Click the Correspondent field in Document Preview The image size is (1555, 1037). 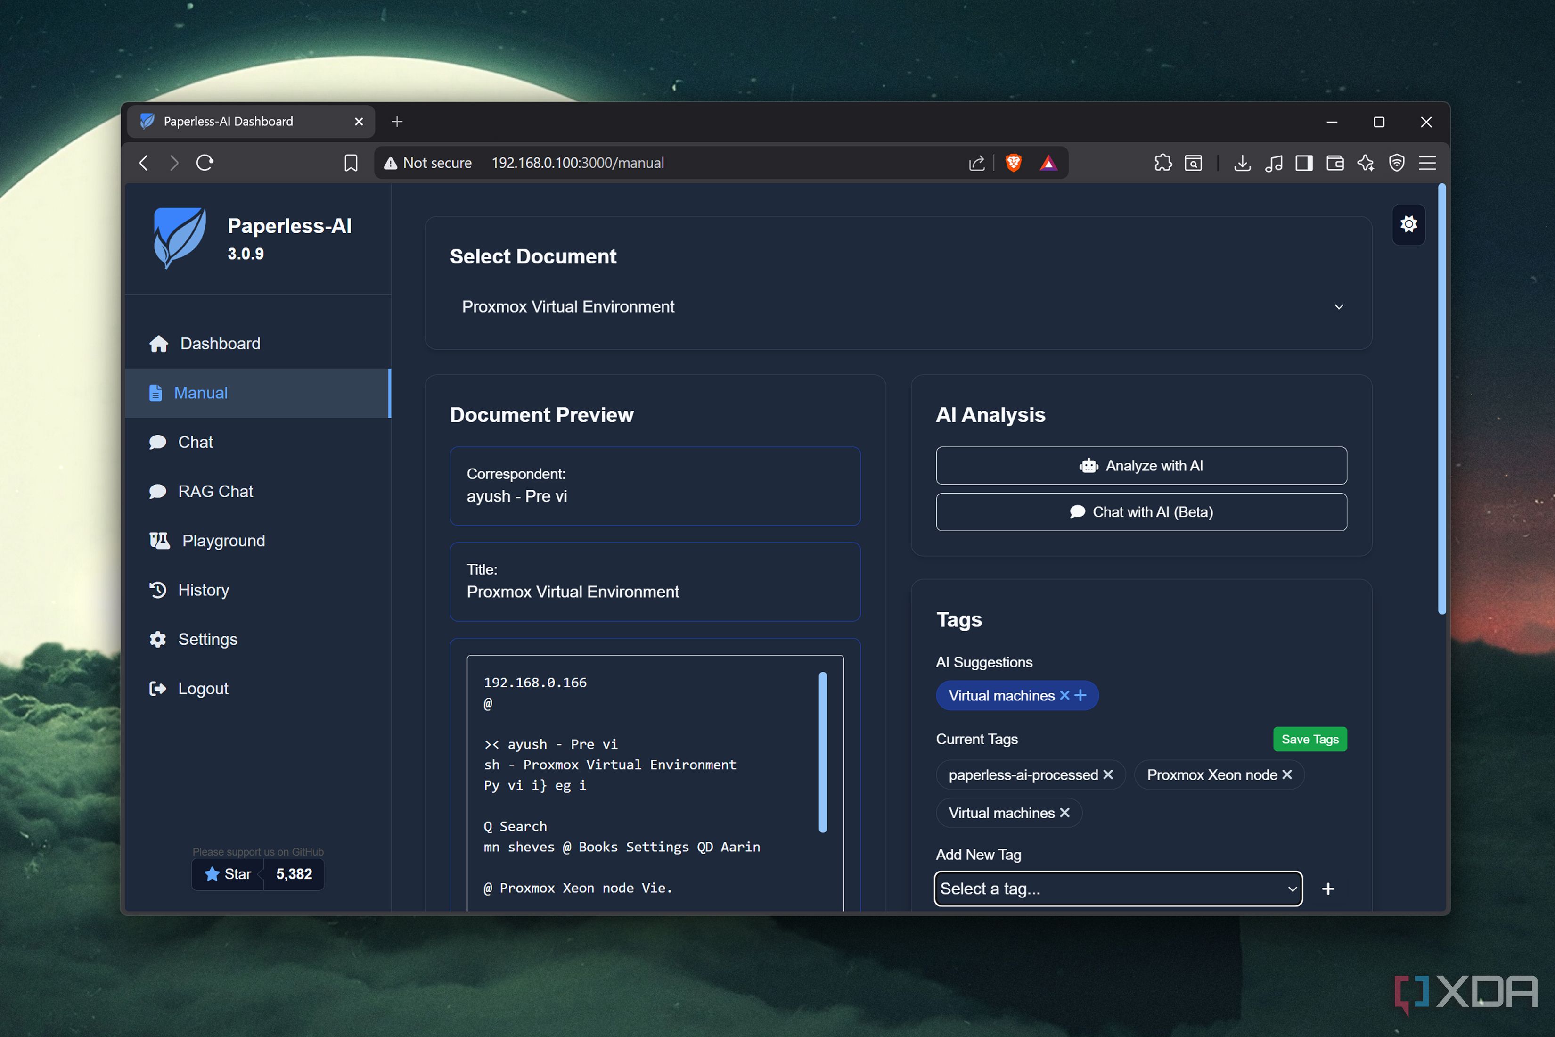point(655,486)
